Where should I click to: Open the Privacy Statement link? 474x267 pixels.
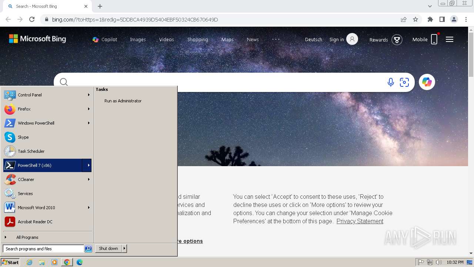360,221
